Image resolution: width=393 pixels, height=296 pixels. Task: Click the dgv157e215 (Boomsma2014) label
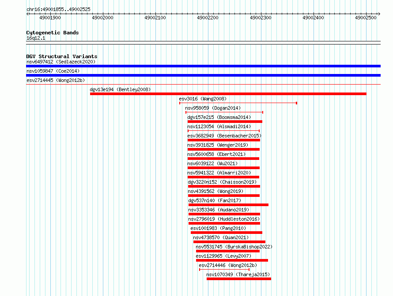(x=219, y=117)
